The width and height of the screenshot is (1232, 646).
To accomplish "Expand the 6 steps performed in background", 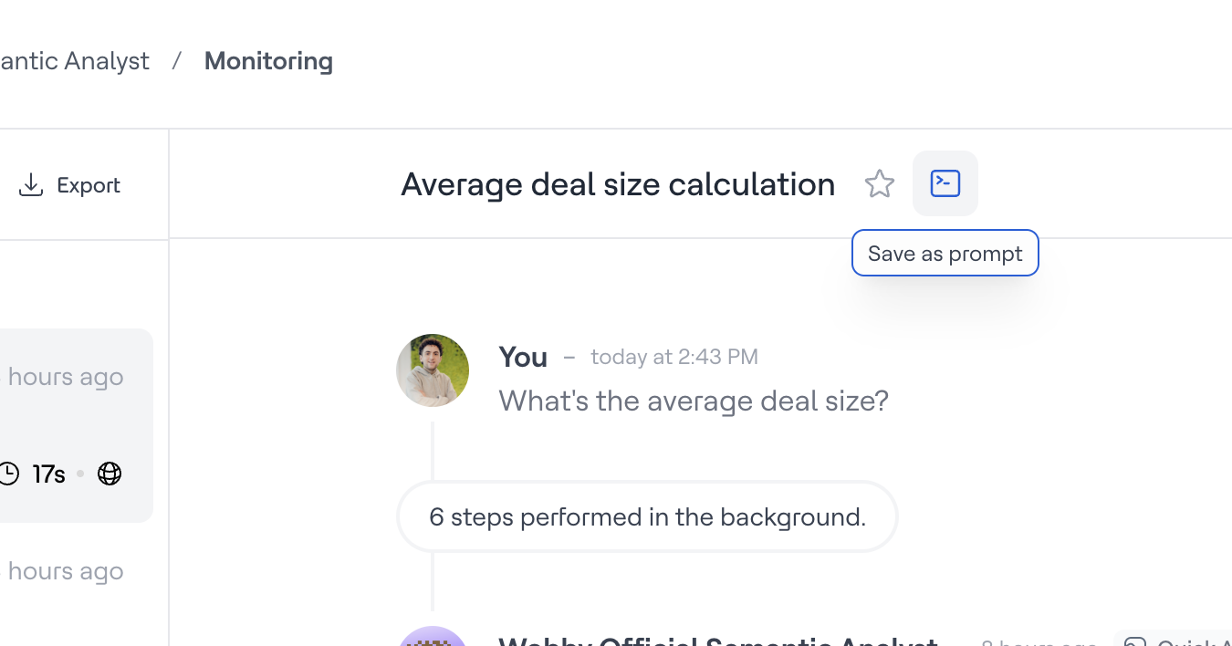I will (x=647, y=517).
